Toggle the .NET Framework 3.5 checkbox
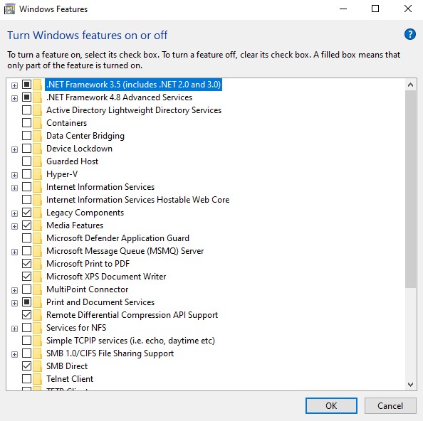This screenshot has height=421, width=423. click(x=27, y=85)
